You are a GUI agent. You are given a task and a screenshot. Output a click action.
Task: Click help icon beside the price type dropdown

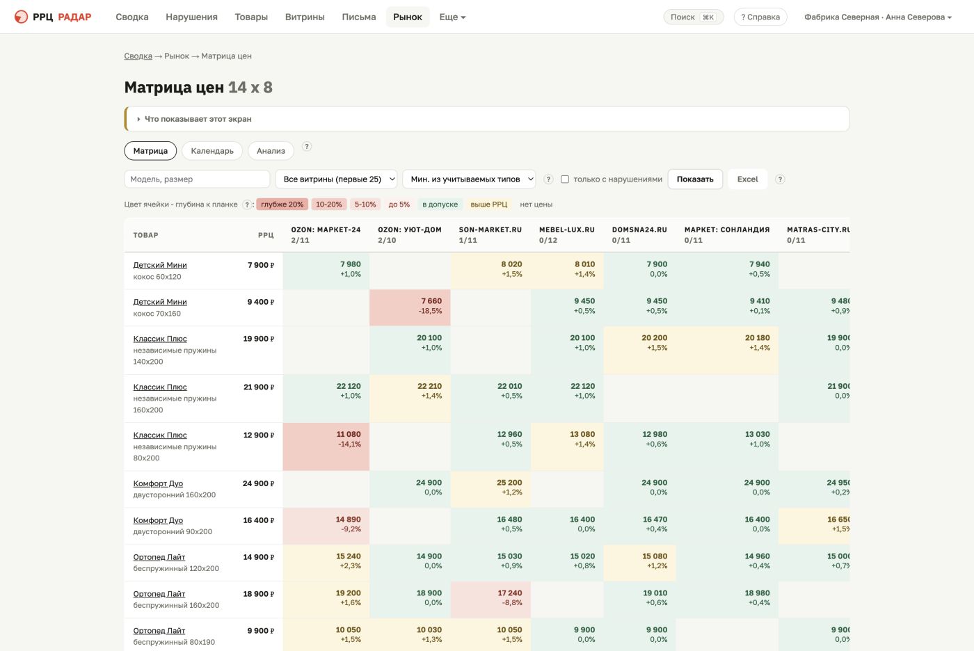click(x=548, y=179)
